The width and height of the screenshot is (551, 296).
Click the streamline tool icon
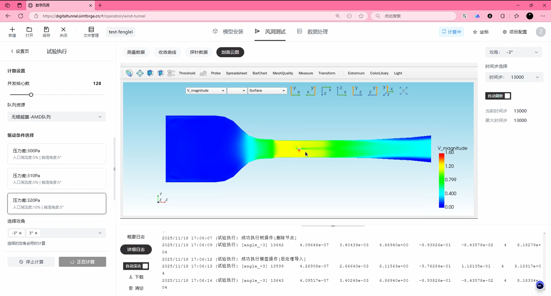tap(171, 73)
